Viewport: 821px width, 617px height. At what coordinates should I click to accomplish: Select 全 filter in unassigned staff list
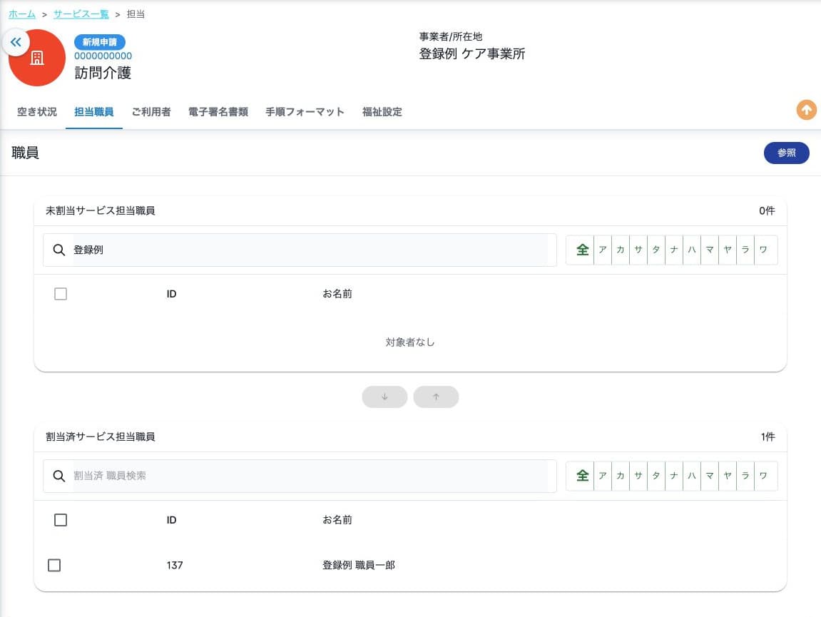[582, 250]
